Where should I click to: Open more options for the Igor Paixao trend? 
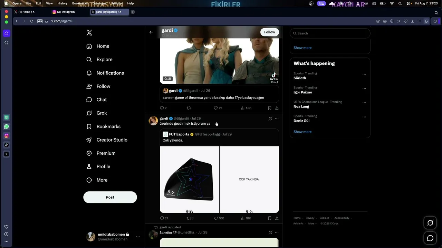tap(364, 89)
